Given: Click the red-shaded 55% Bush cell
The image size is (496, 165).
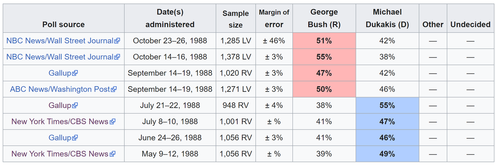Looking at the screenshot, I should [324, 57].
